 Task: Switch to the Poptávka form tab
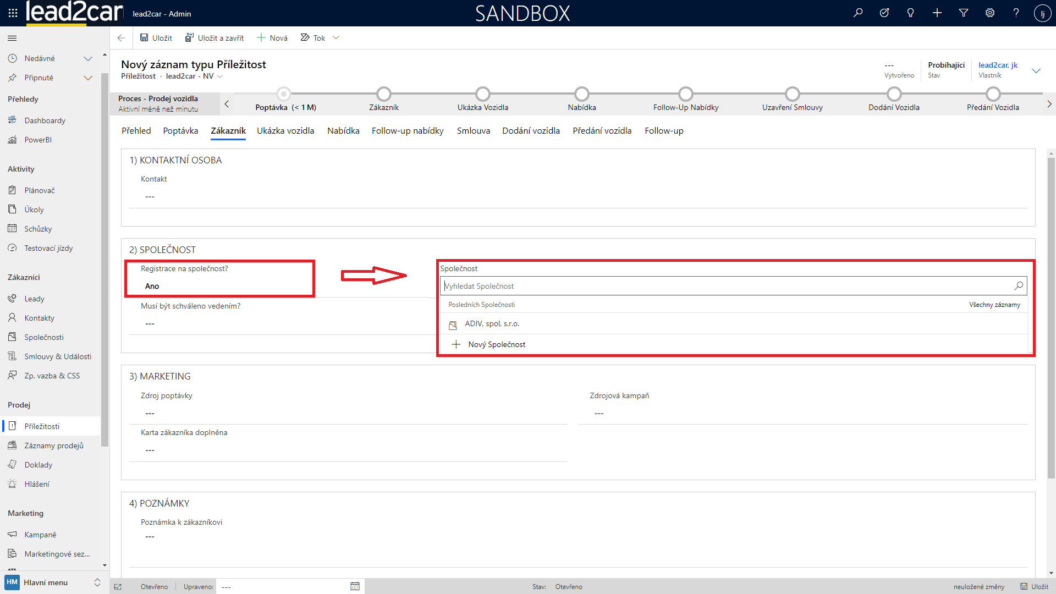point(180,131)
